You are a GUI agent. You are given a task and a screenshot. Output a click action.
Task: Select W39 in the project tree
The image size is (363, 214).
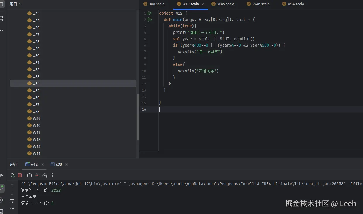click(x=73, y=119)
